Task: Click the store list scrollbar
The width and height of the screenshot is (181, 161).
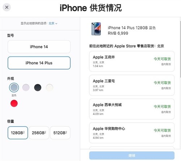Action: coord(180,49)
